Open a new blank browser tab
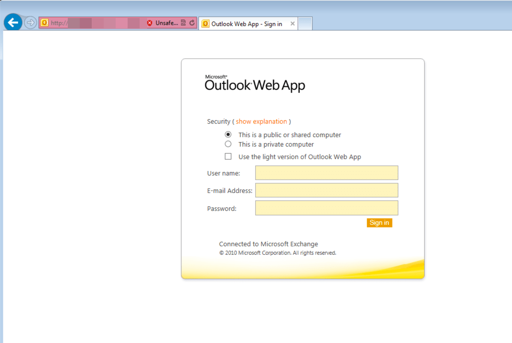 coord(305,23)
